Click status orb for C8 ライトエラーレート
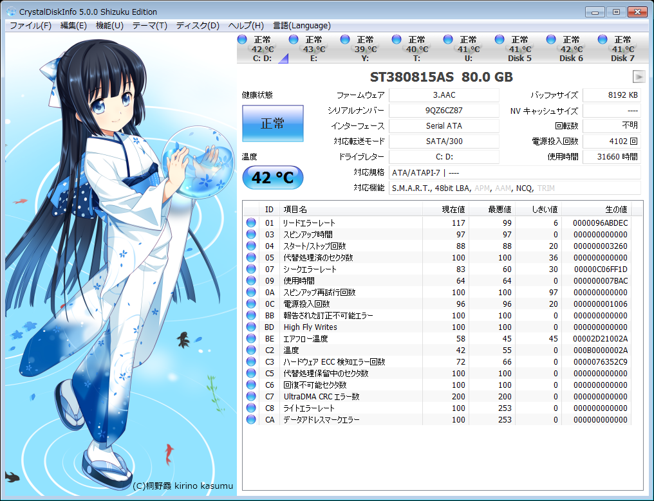 [x=251, y=408]
